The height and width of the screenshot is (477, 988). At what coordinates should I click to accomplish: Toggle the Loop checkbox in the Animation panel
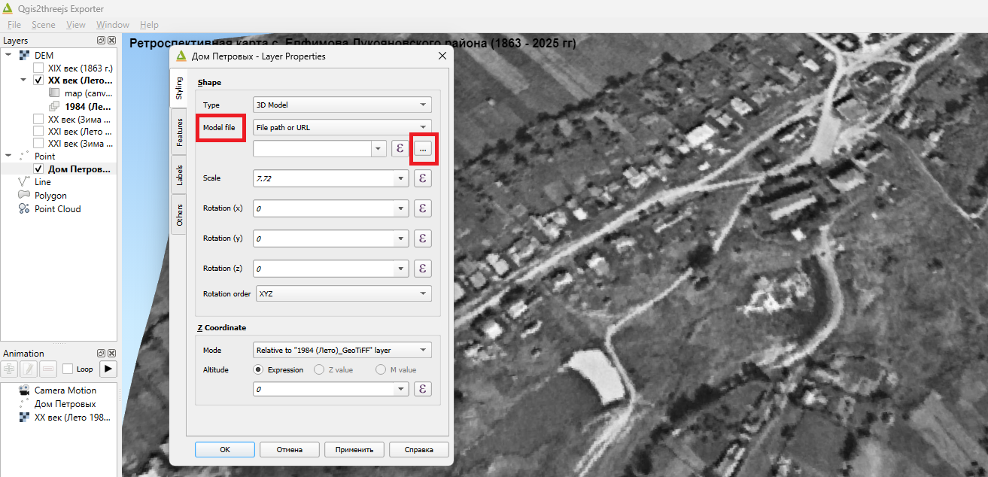pos(68,369)
